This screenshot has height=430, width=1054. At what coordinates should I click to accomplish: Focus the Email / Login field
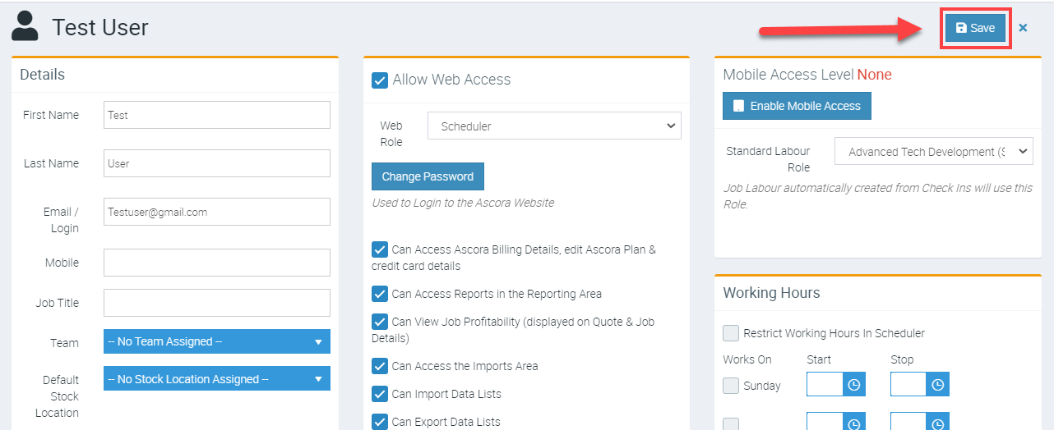216,212
